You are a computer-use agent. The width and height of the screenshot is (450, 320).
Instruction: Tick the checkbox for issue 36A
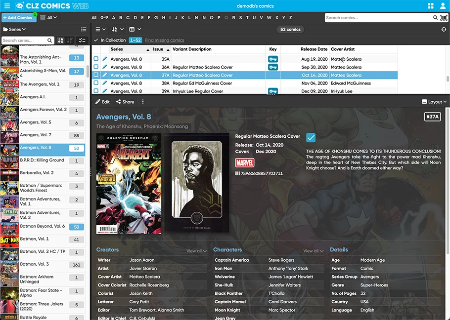coord(96,67)
